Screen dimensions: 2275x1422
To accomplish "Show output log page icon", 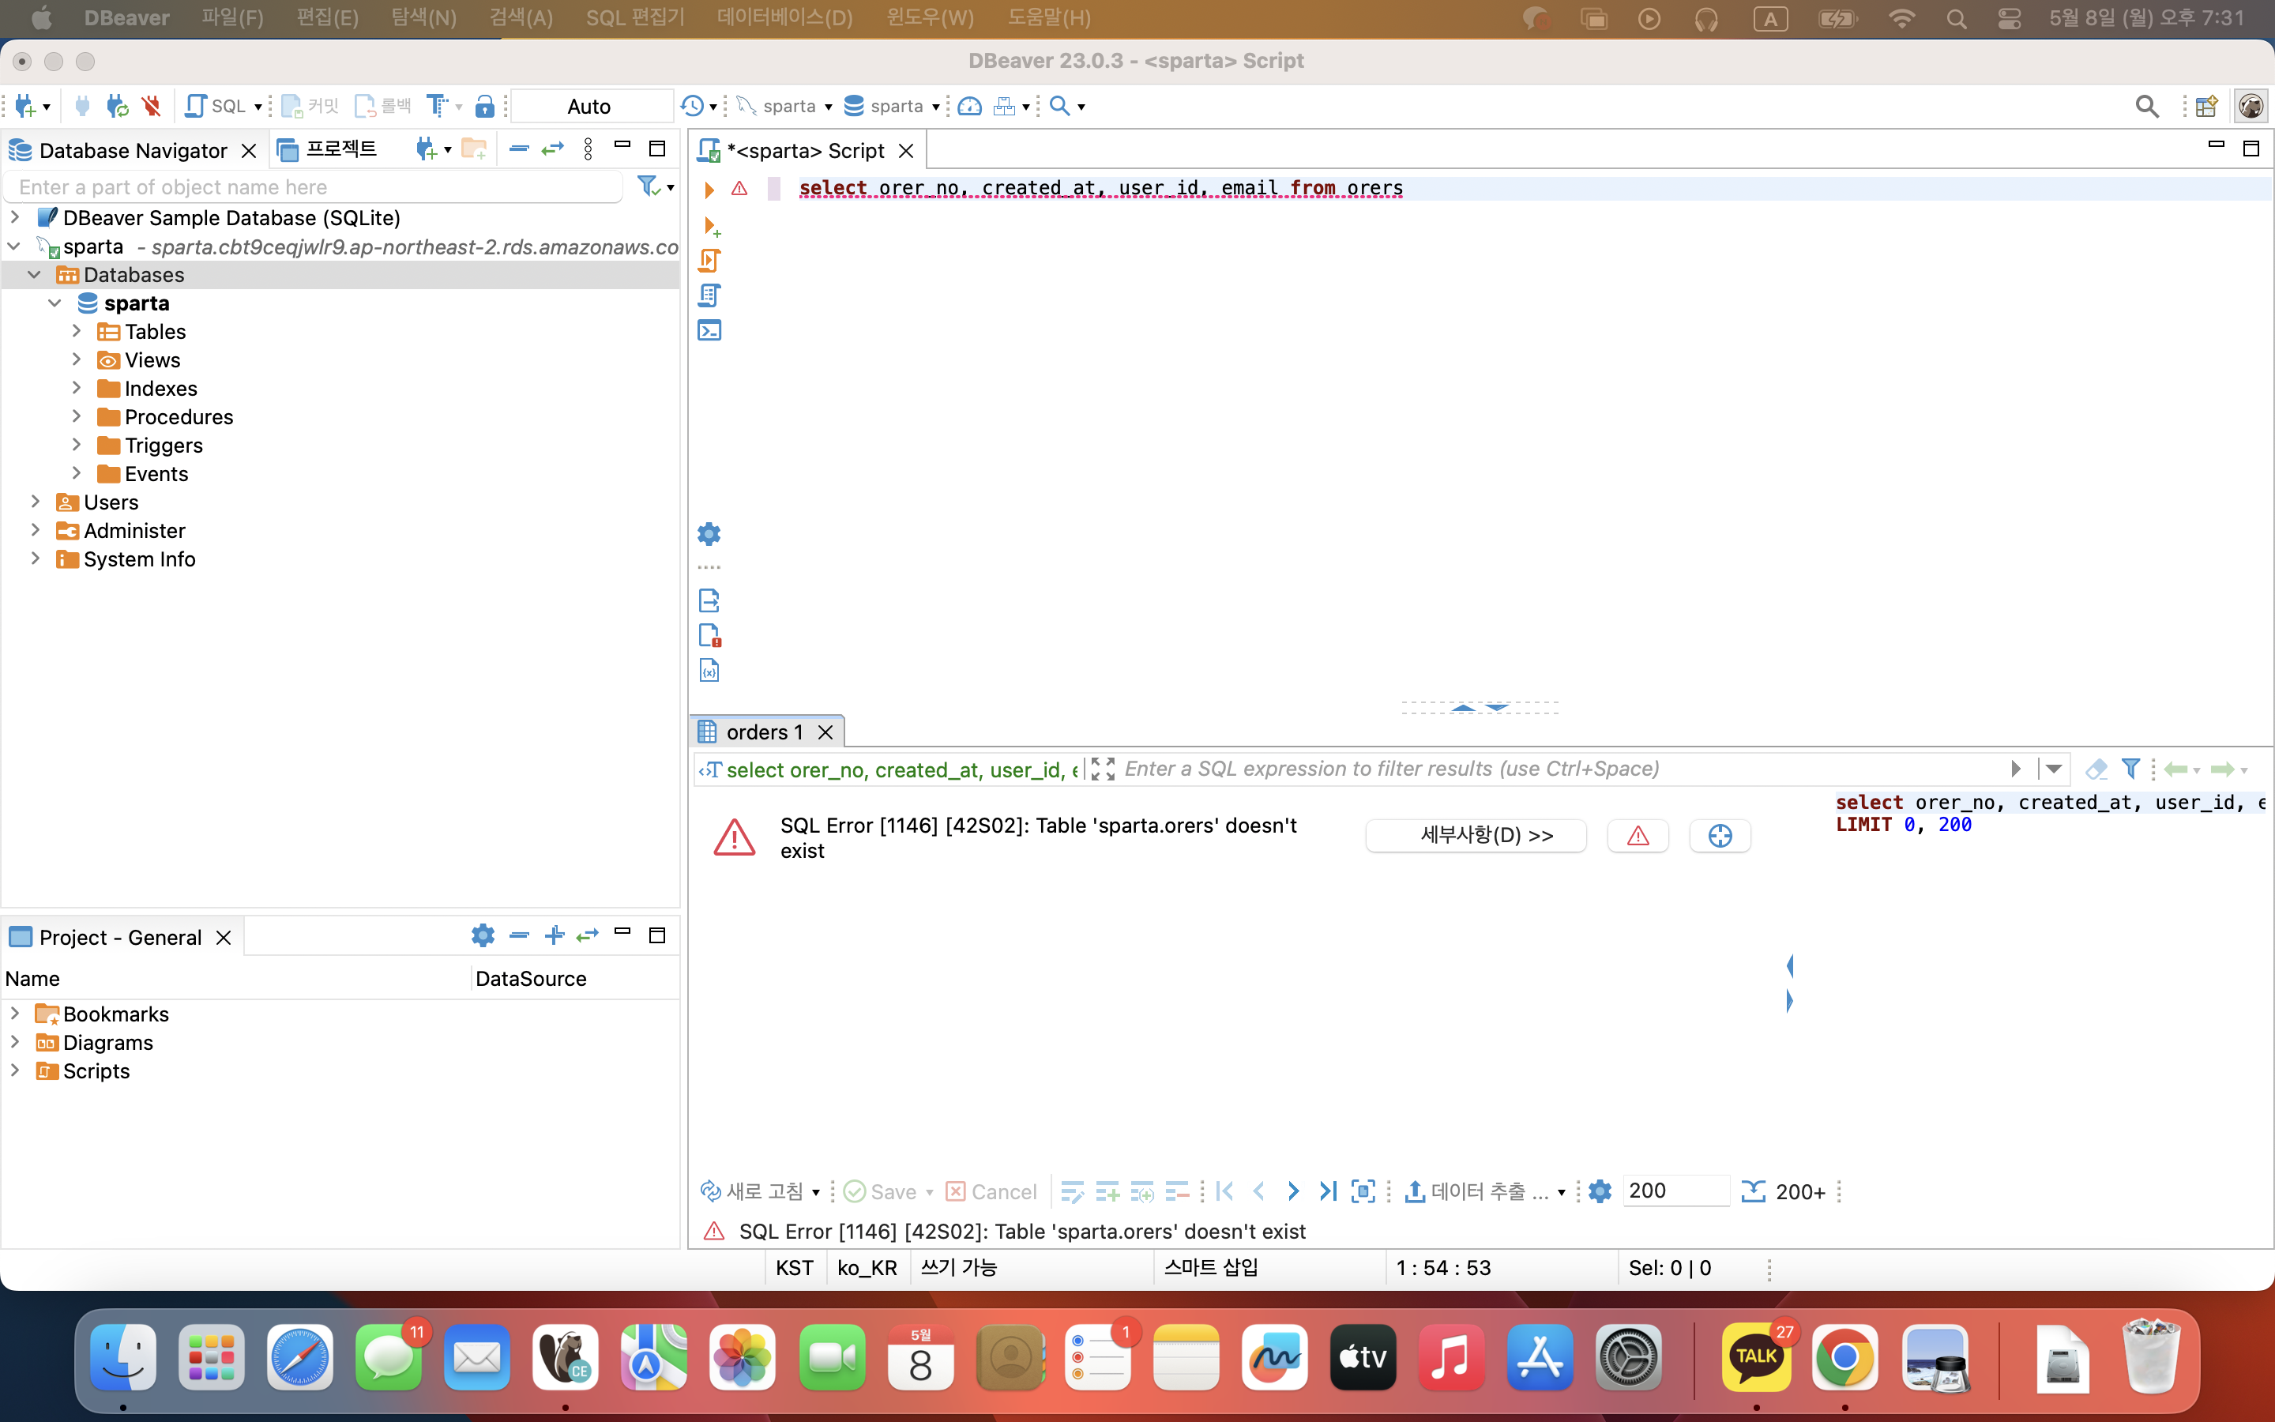I will click(710, 600).
